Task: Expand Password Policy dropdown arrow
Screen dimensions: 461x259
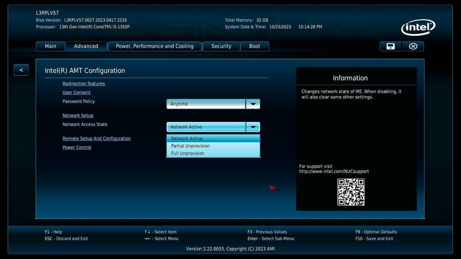Action: (253, 104)
